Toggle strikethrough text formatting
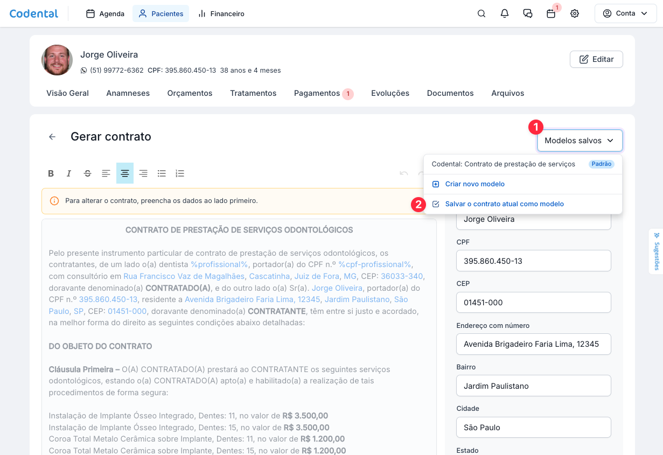The image size is (663, 455). pos(87,173)
